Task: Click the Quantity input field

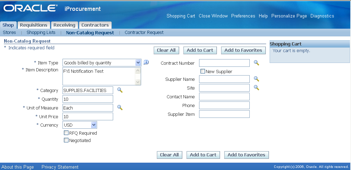Action: pyautogui.click(x=88, y=99)
